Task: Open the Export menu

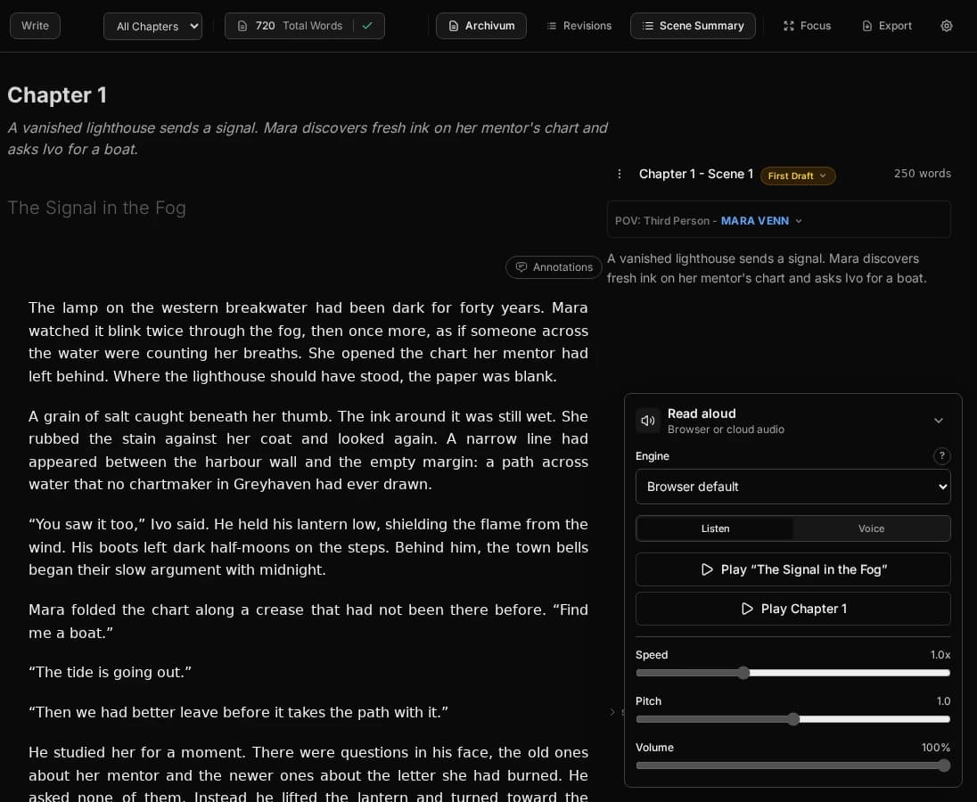Action: 887,26
